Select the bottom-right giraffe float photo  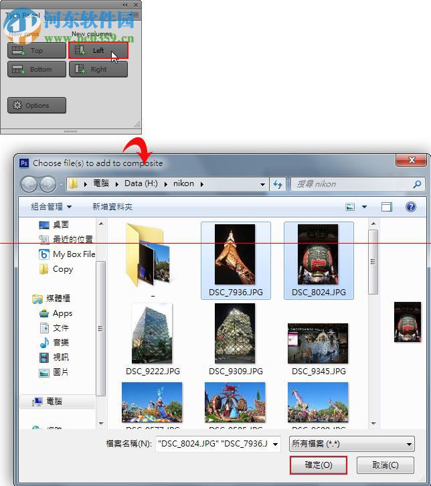318,402
